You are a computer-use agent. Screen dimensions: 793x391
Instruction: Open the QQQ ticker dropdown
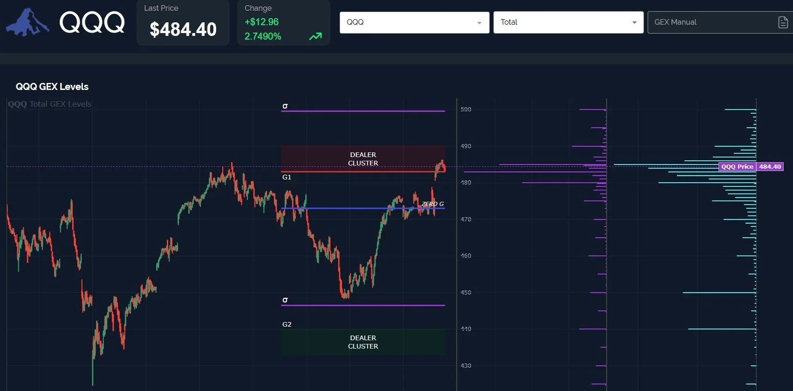point(414,22)
